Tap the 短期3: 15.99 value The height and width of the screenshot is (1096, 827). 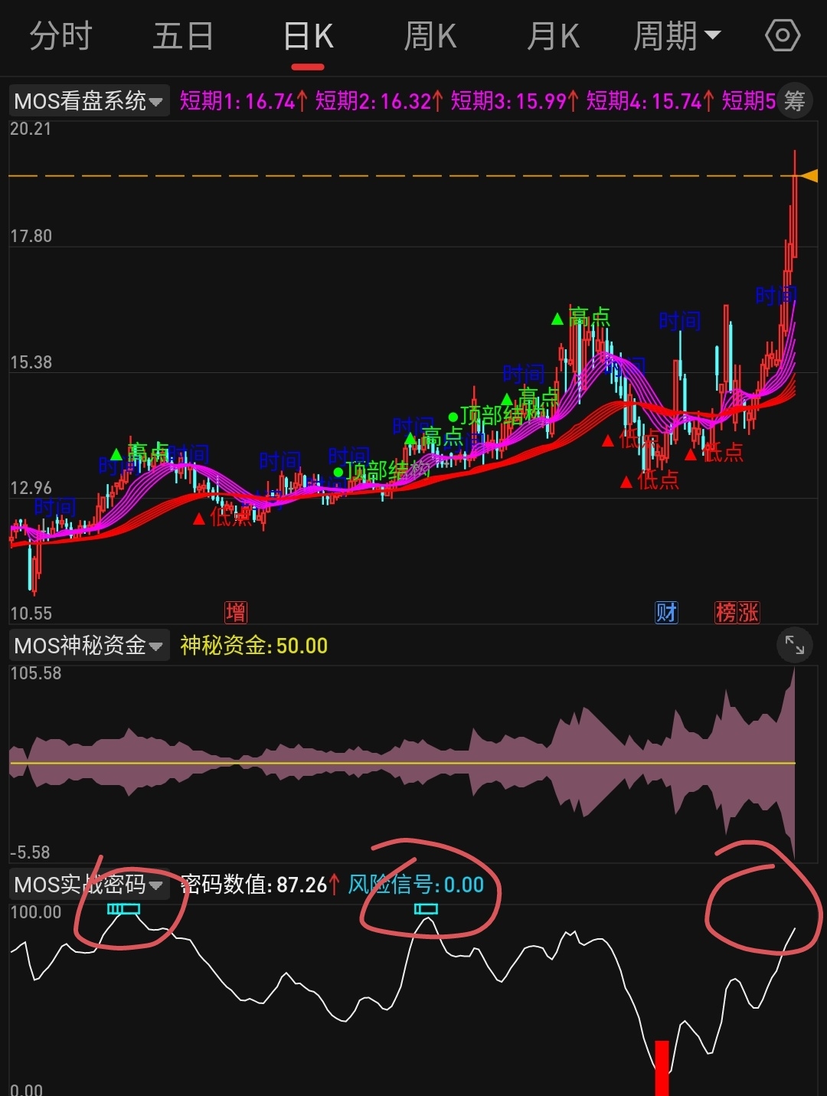tap(515, 101)
